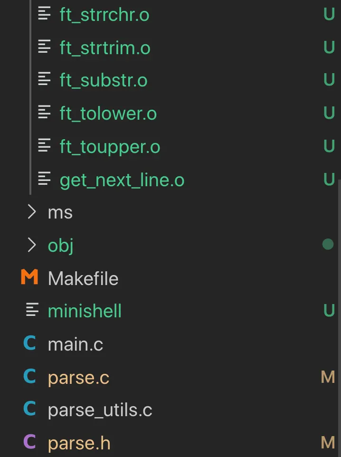Click the purple header icon beside parse.h
This screenshot has height=457, width=341.
tap(29, 442)
